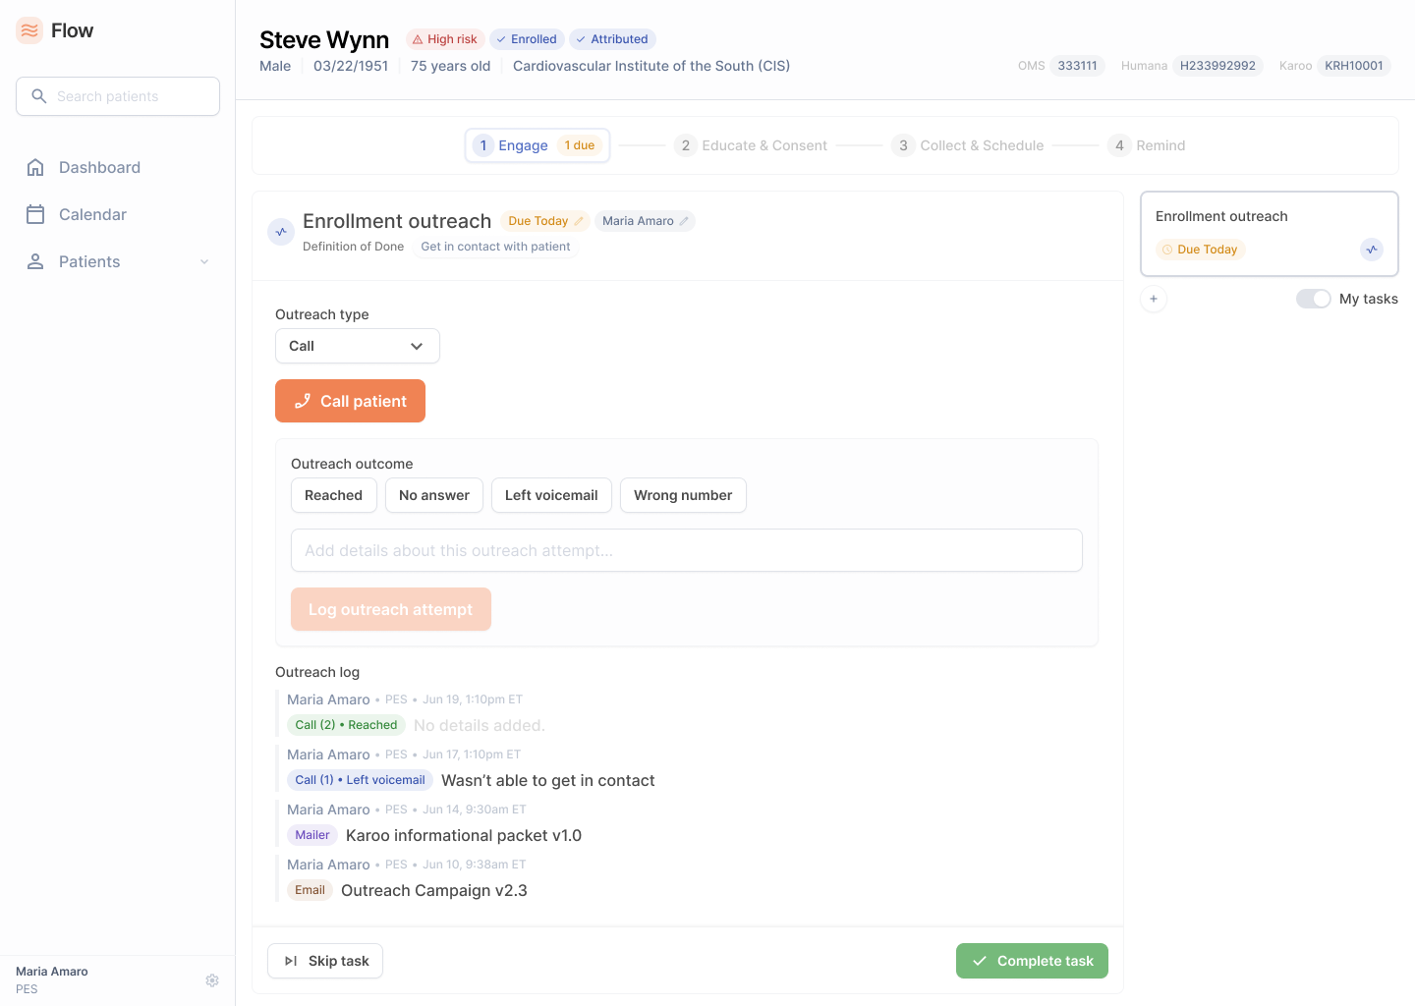Click Humana ID H233992992
This screenshot has width=1415, height=1006.
click(1217, 66)
